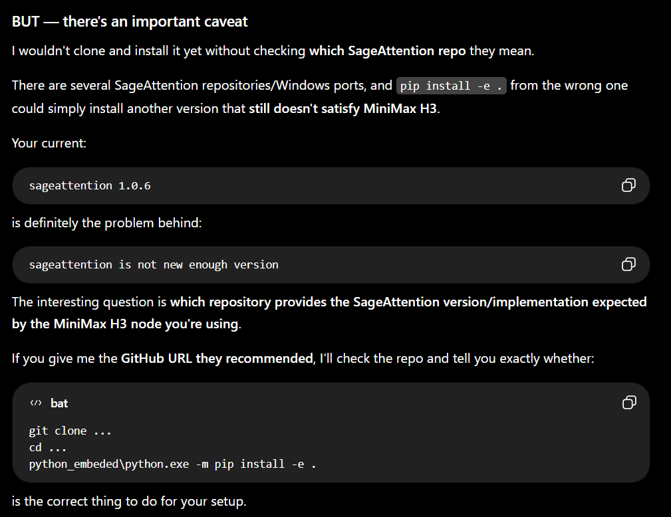Click the "Your current:" text

click(x=49, y=144)
